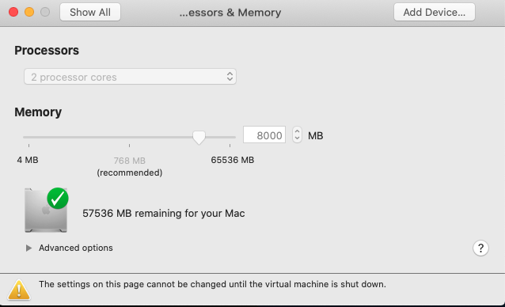
Task: Click the Show All button
Action: [90, 12]
